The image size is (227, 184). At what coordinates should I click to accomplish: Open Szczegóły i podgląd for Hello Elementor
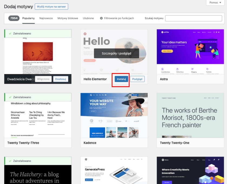[116, 53]
